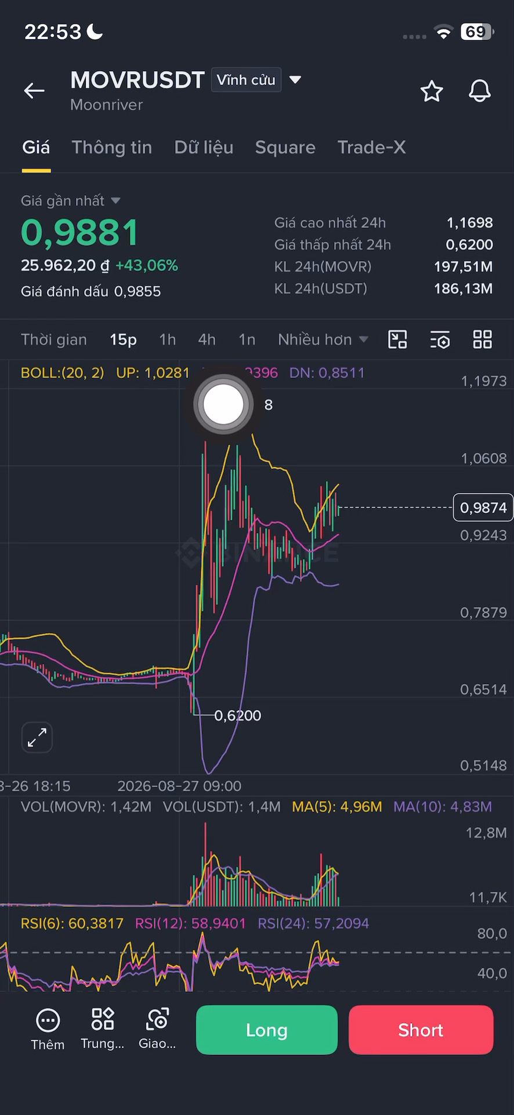The width and height of the screenshot is (514, 1115).
Task: Tap the Thêm more options icon
Action: tap(48, 1030)
